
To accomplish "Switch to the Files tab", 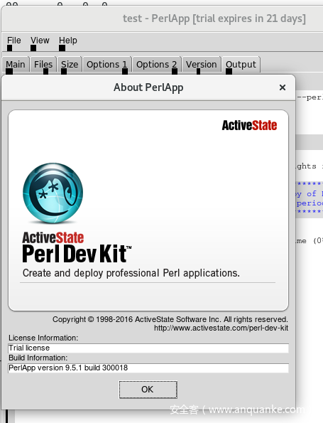I will [x=43, y=65].
